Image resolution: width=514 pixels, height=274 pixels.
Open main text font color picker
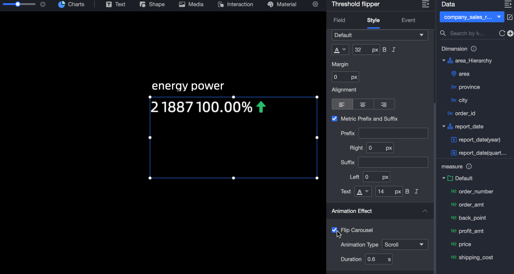[x=340, y=50]
